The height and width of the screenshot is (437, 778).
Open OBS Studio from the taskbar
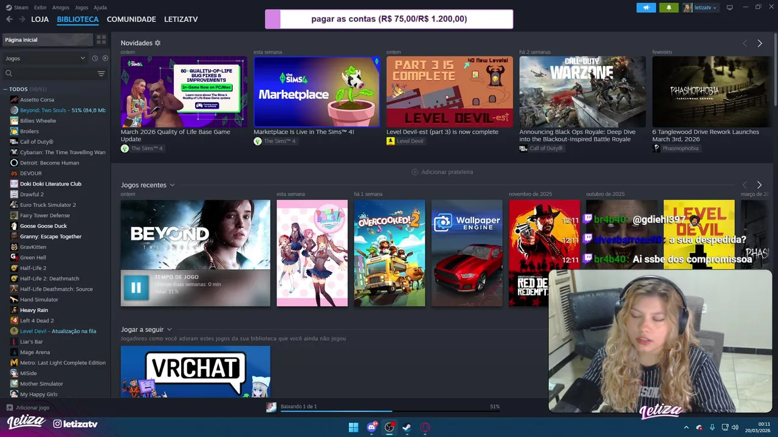tap(389, 427)
